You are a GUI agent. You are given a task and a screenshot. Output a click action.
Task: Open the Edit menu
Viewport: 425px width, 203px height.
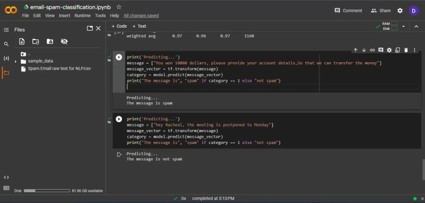click(x=37, y=16)
